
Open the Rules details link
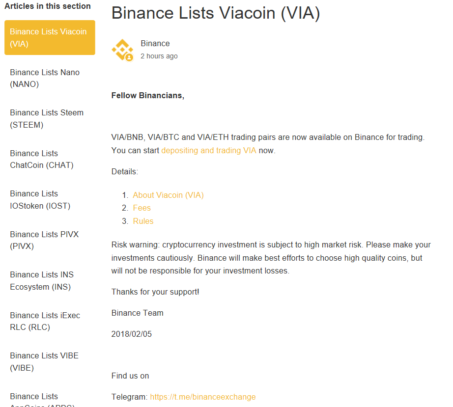[x=143, y=221]
